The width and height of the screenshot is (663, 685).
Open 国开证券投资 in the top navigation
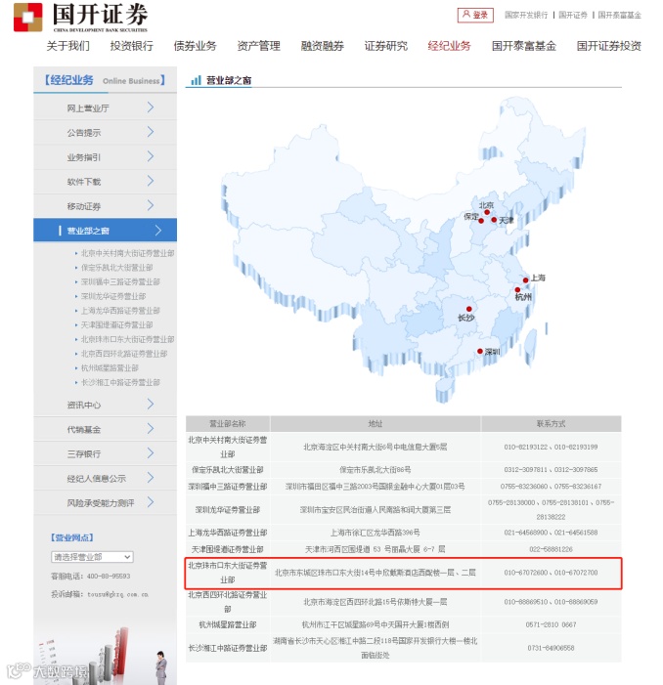coord(609,46)
